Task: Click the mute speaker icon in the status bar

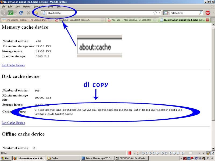Action: coord(183,153)
